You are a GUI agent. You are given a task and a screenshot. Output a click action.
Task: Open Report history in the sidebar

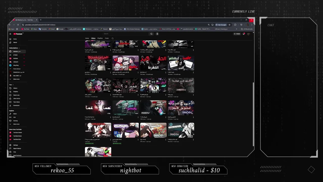tap(17, 148)
